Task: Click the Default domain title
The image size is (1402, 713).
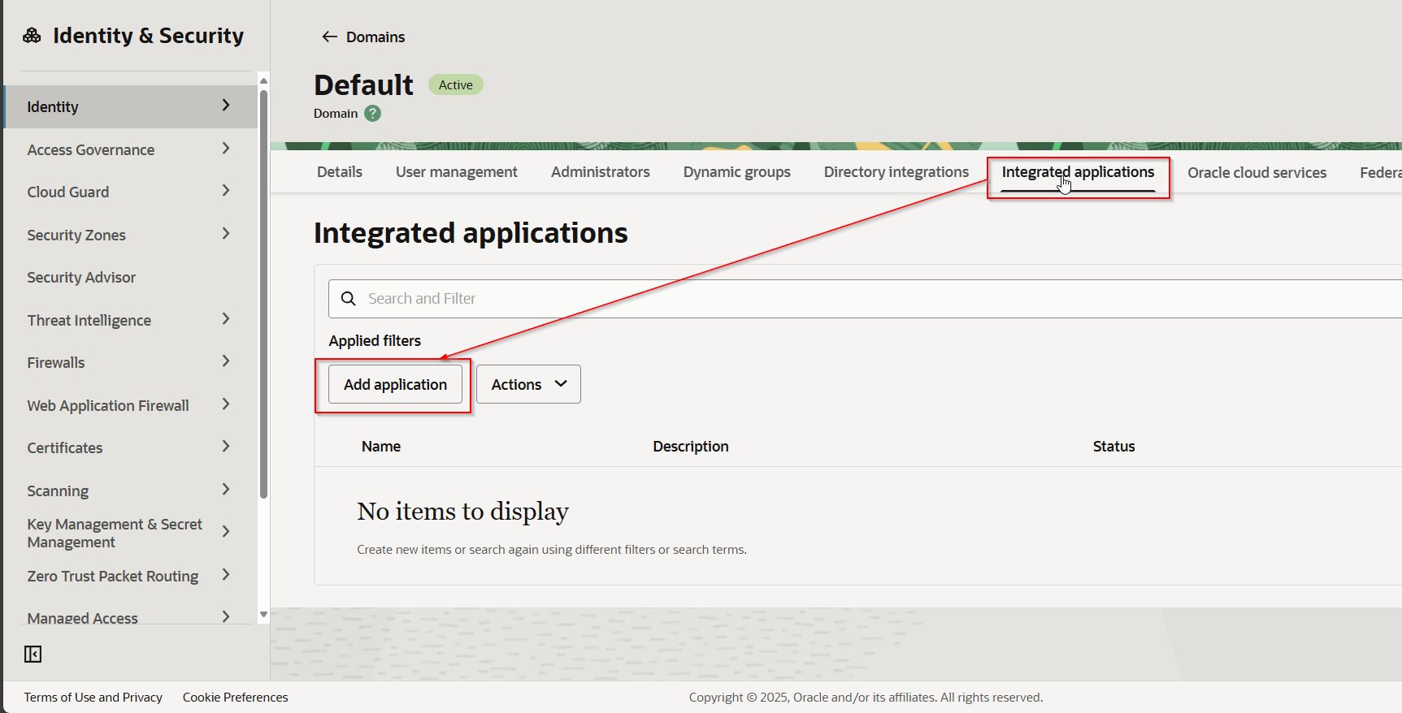Action: [x=363, y=85]
